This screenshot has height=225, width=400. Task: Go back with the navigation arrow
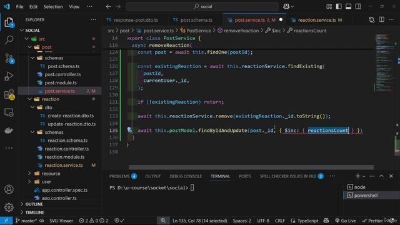108,7
